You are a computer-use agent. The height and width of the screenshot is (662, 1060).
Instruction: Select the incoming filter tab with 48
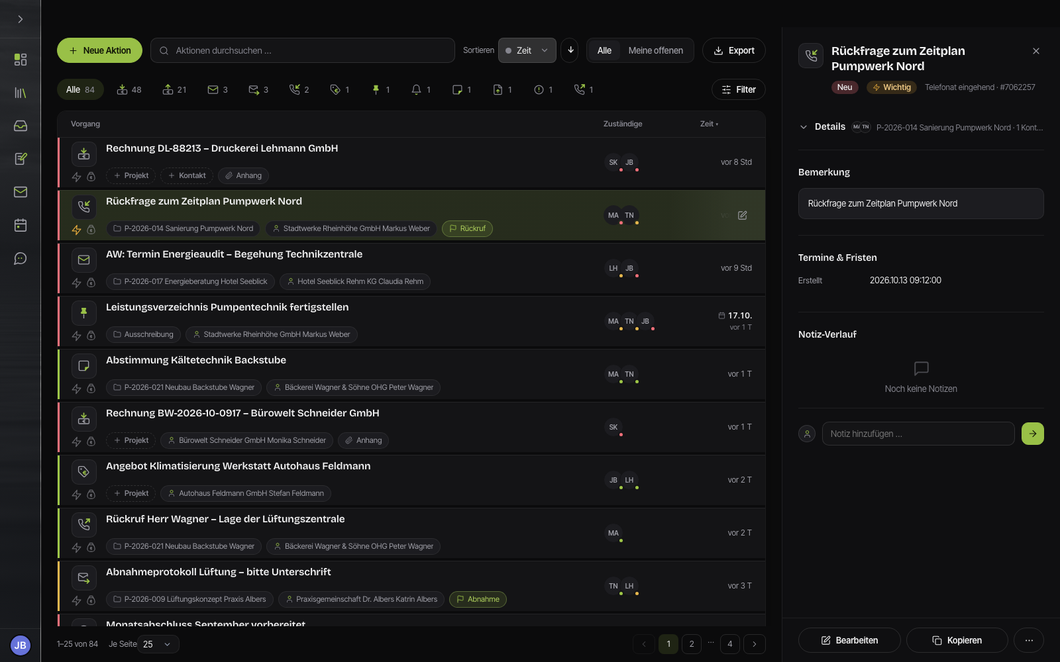(129, 89)
